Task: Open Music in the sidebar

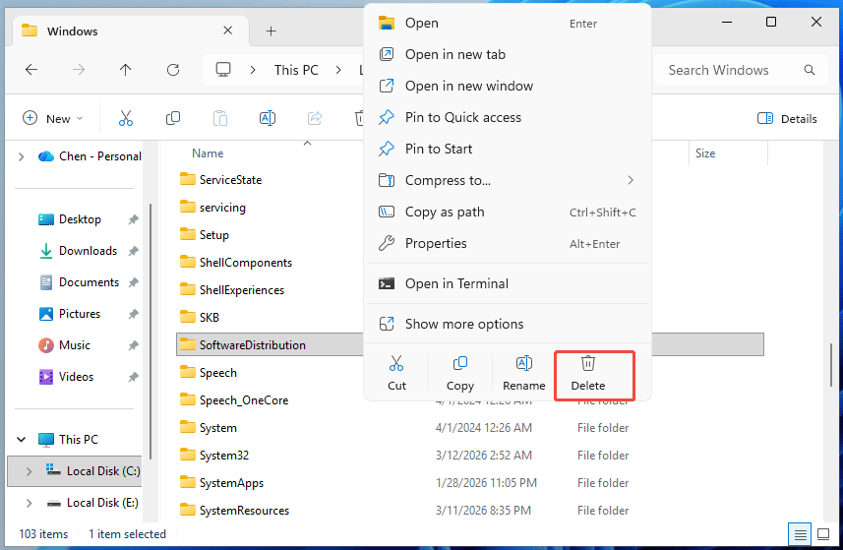Action: [x=75, y=345]
